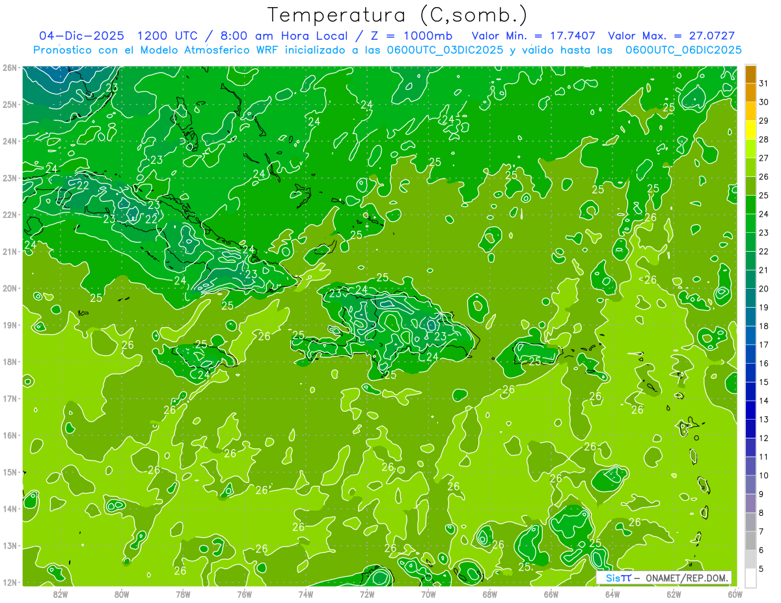The image size is (781, 603).
Task: Pick the white swatch below the 5 label
Action: [750, 578]
